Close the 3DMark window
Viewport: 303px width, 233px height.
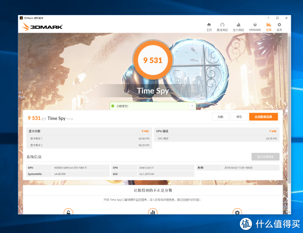point(286,18)
